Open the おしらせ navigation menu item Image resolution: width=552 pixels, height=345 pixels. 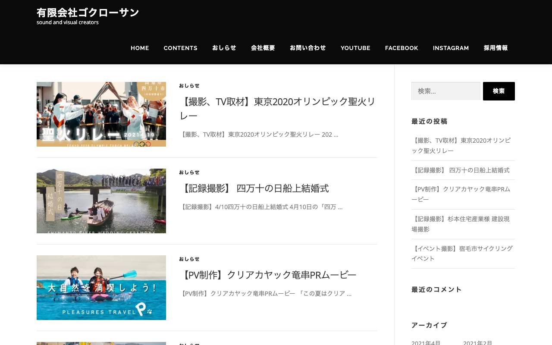pos(224,48)
